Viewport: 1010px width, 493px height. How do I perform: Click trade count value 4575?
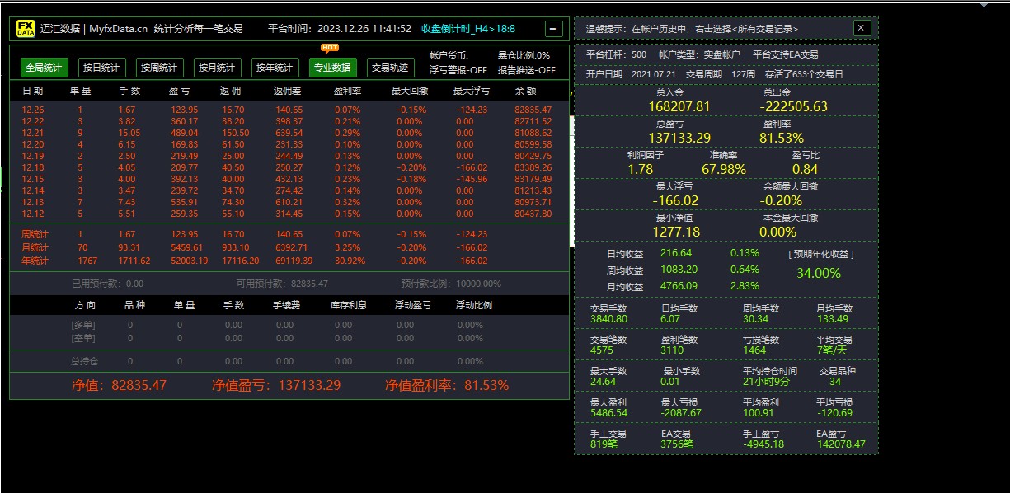click(603, 350)
